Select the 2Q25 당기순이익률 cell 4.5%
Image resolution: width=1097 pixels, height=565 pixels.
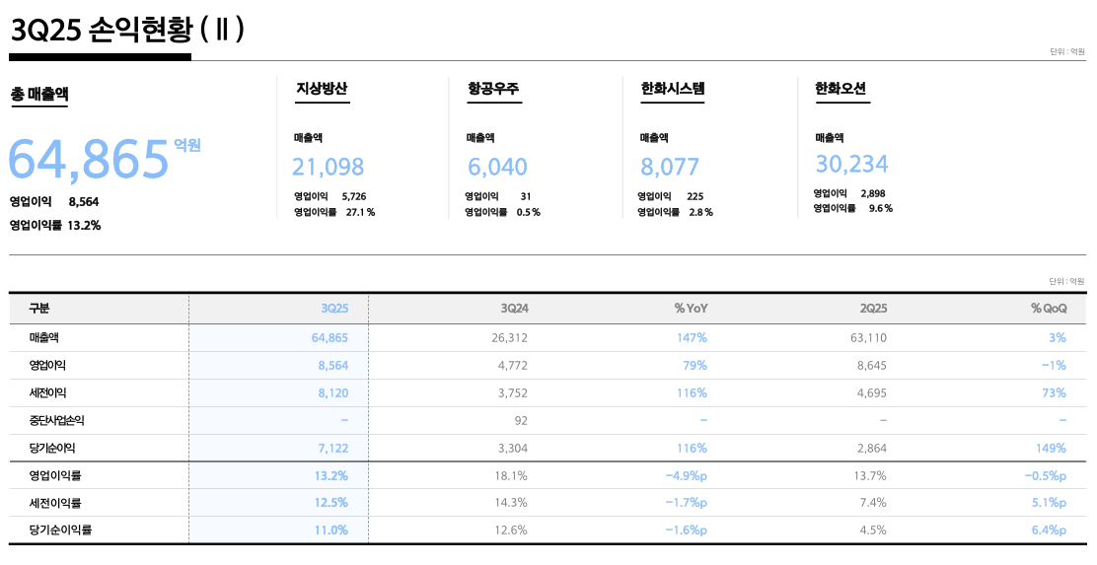[873, 530]
